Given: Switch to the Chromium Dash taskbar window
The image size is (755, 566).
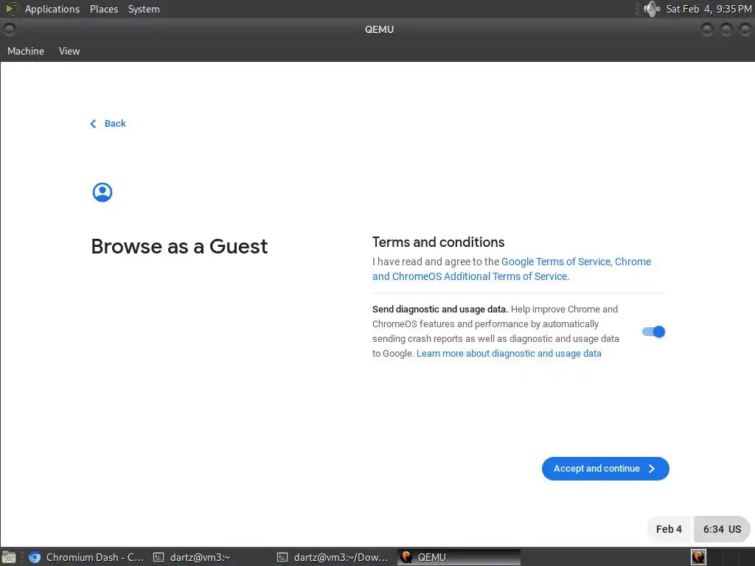Looking at the screenshot, I should [x=87, y=557].
